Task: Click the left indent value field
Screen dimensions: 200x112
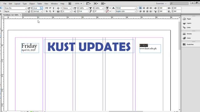Action: [x=163, y=8]
